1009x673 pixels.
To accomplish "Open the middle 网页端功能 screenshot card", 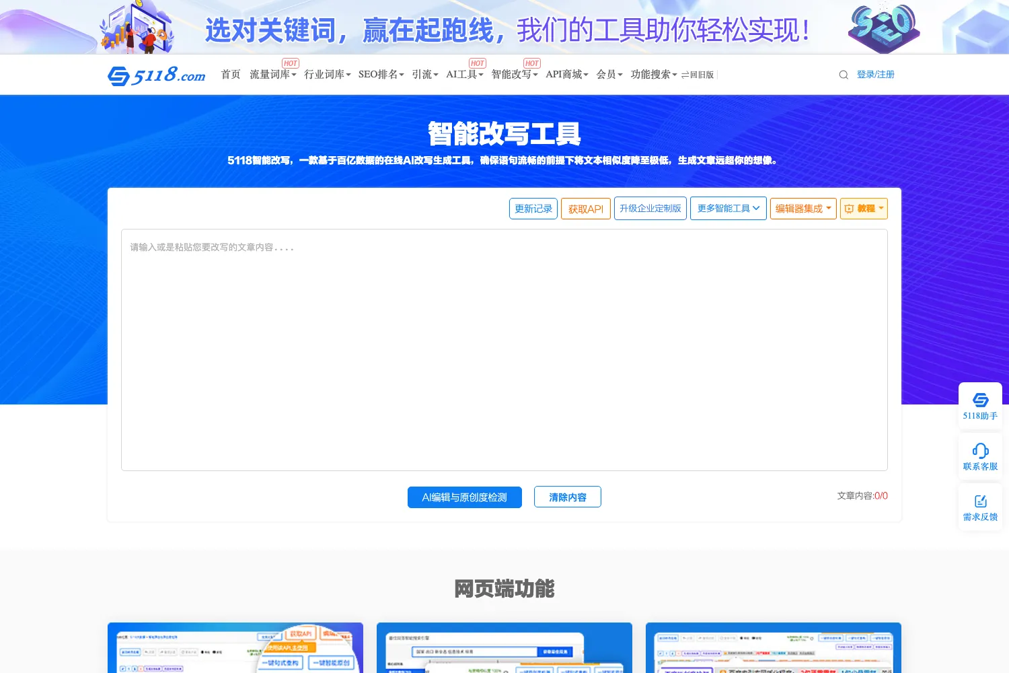I will point(504,647).
